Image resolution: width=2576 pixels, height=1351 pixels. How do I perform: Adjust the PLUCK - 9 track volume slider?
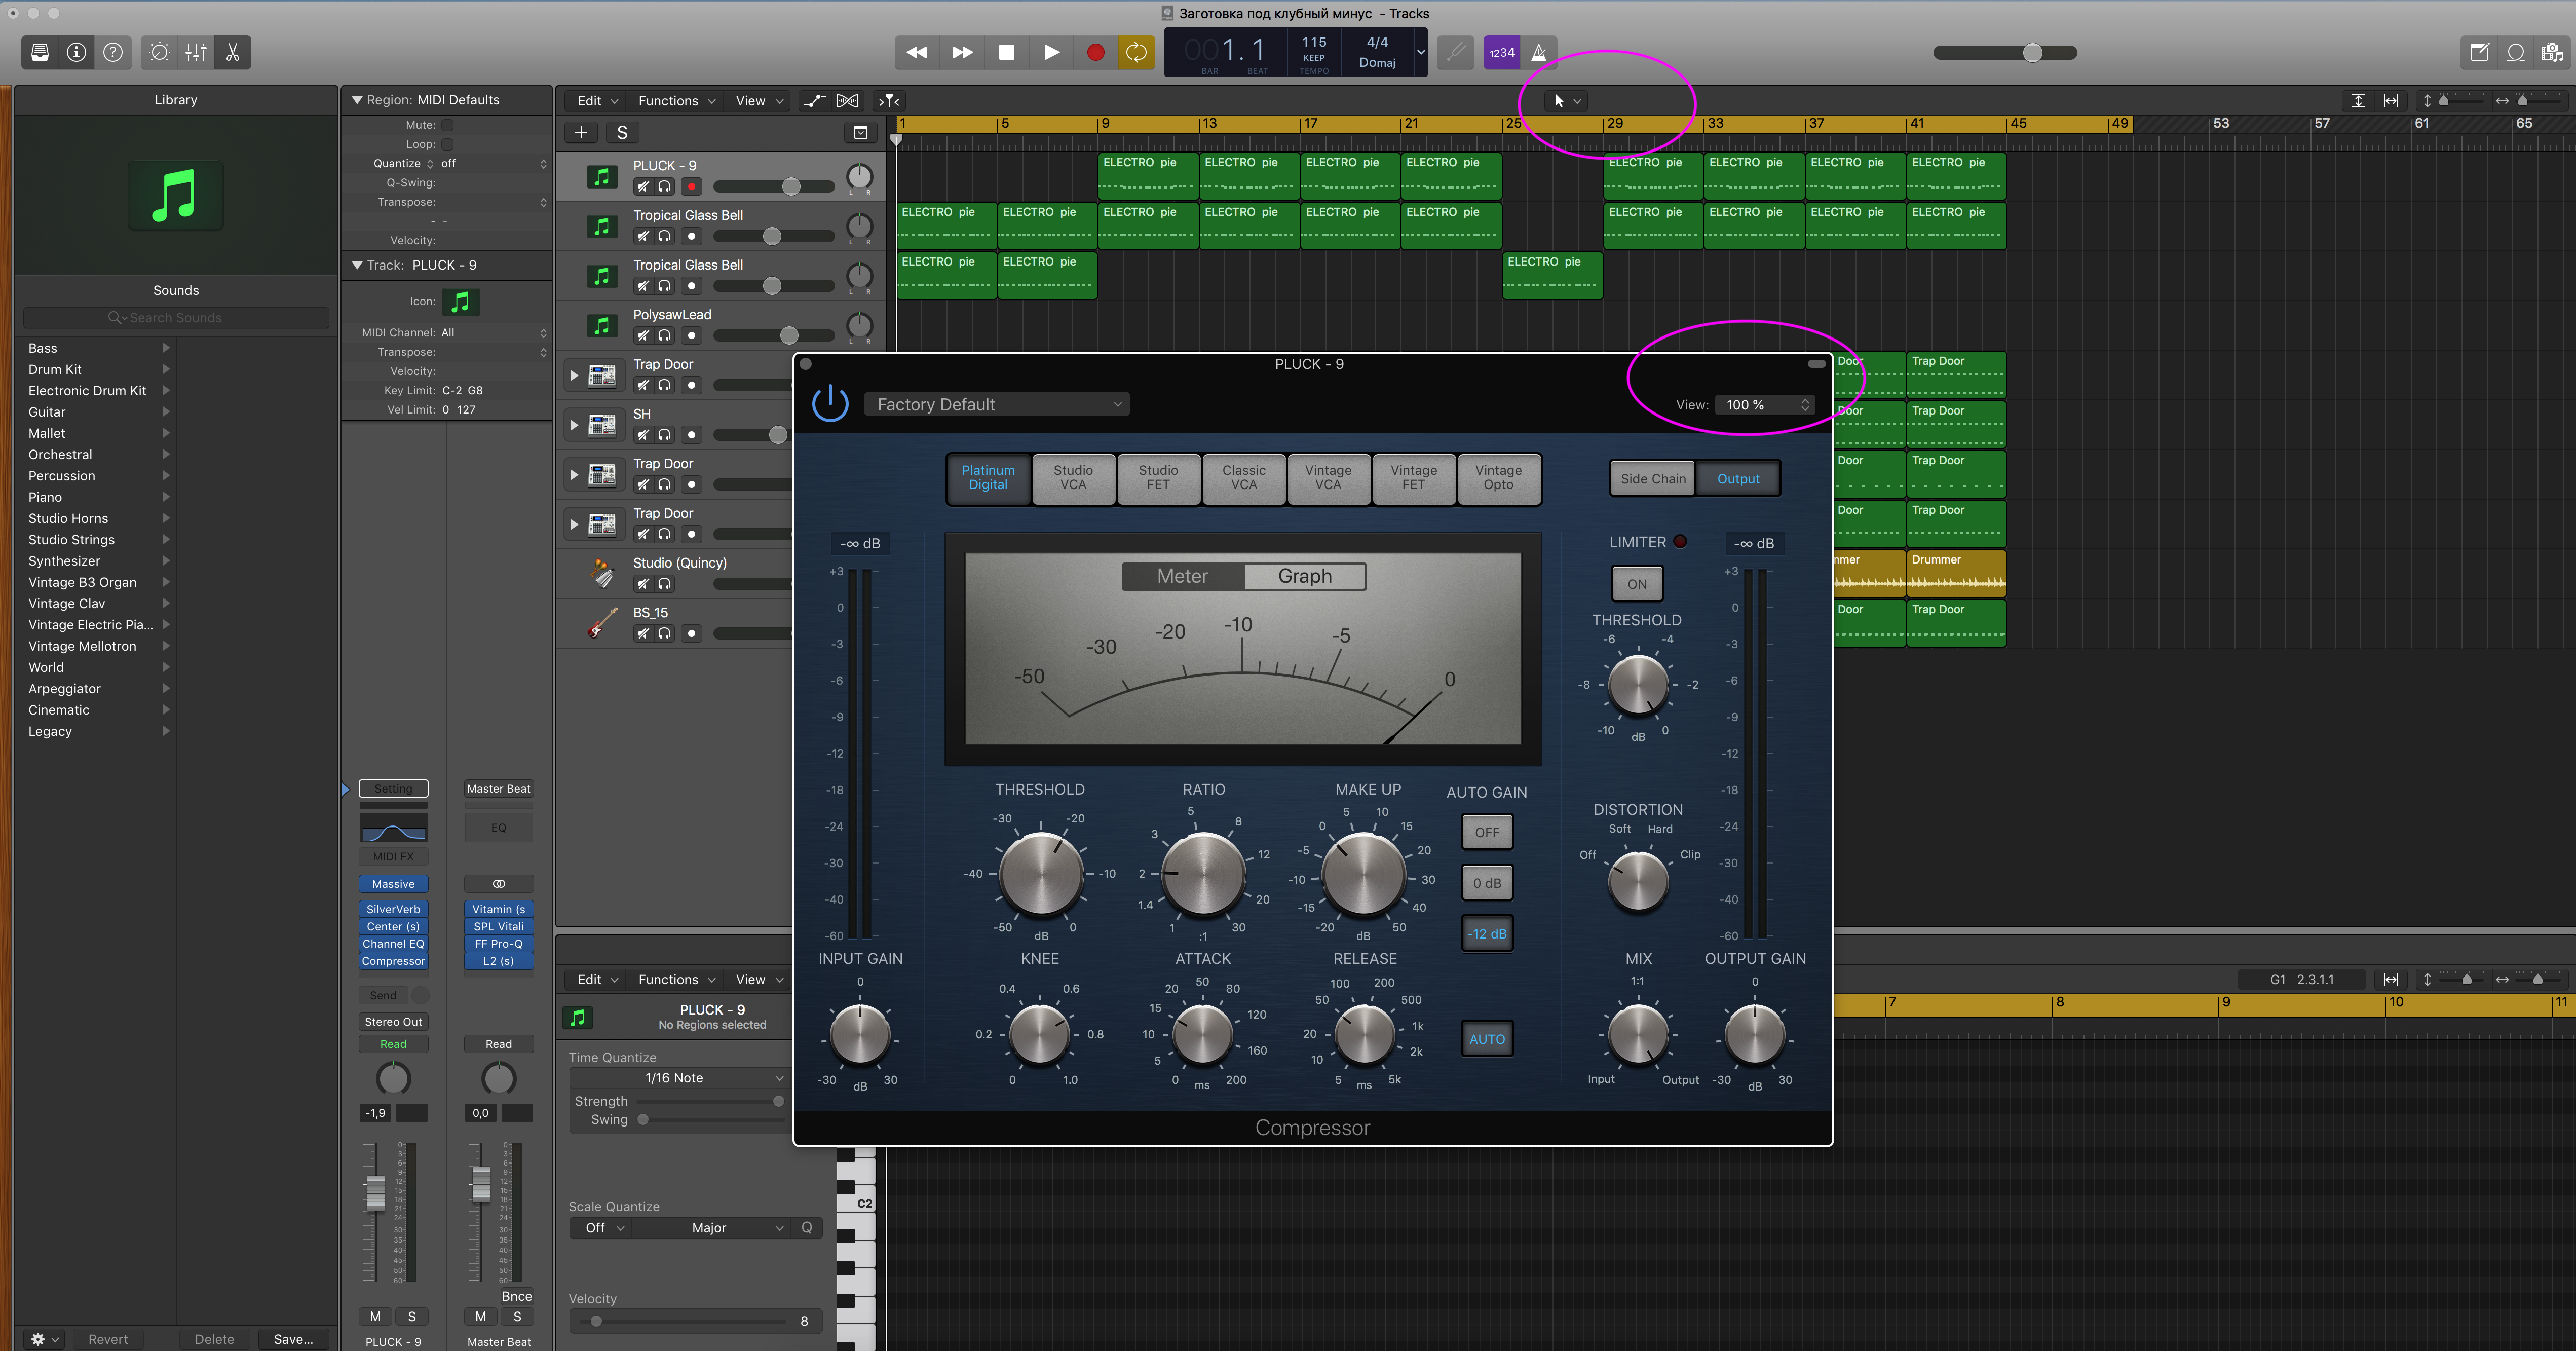tap(791, 187)
